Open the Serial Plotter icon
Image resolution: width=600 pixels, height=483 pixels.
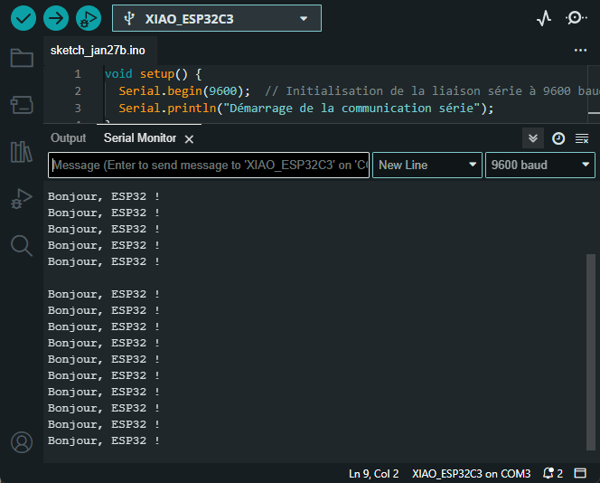[544, 18]
